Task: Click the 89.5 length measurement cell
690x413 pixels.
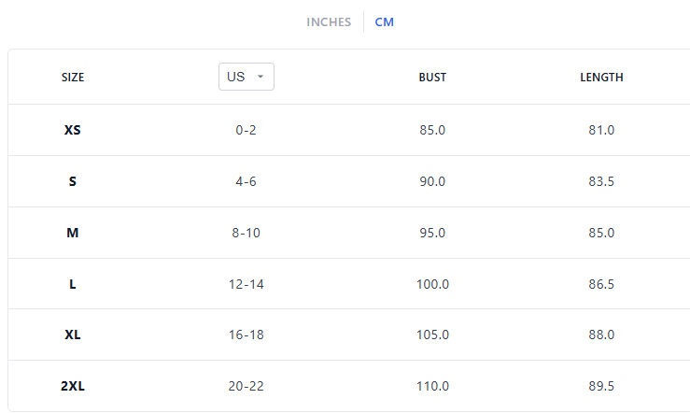Action: (x=601, y=386)
